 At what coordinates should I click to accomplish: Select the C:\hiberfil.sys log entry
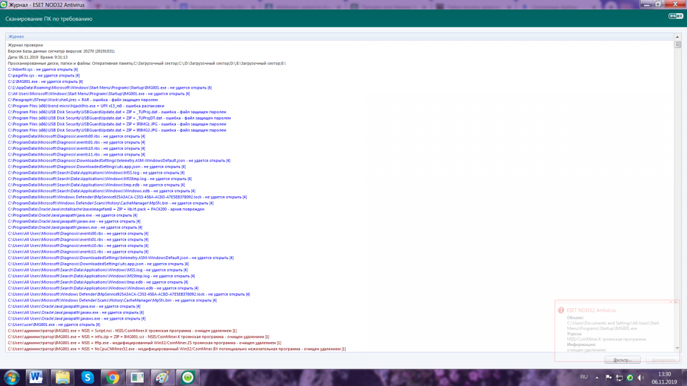[x=43, y=69]
